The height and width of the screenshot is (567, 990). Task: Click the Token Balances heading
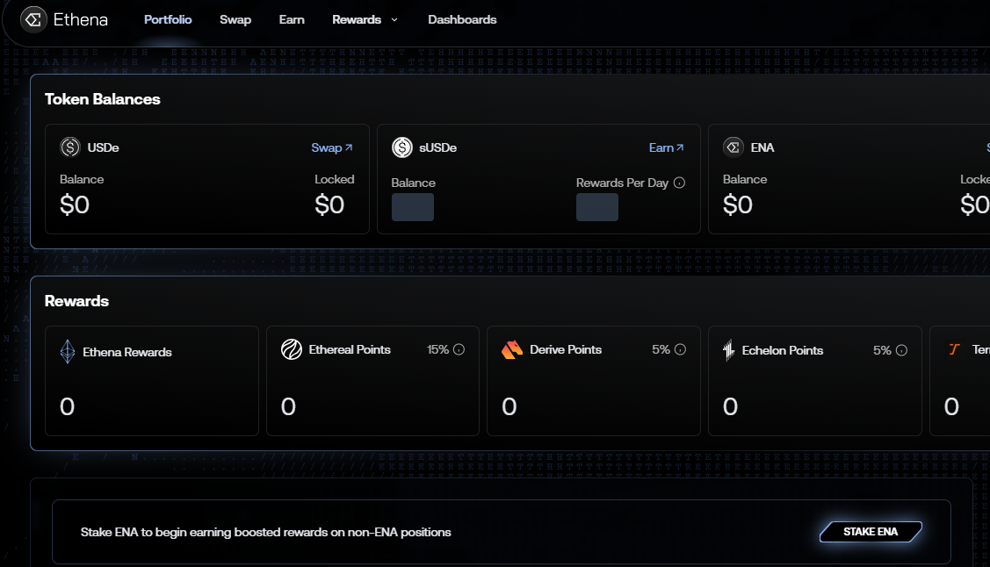point(102,99)
